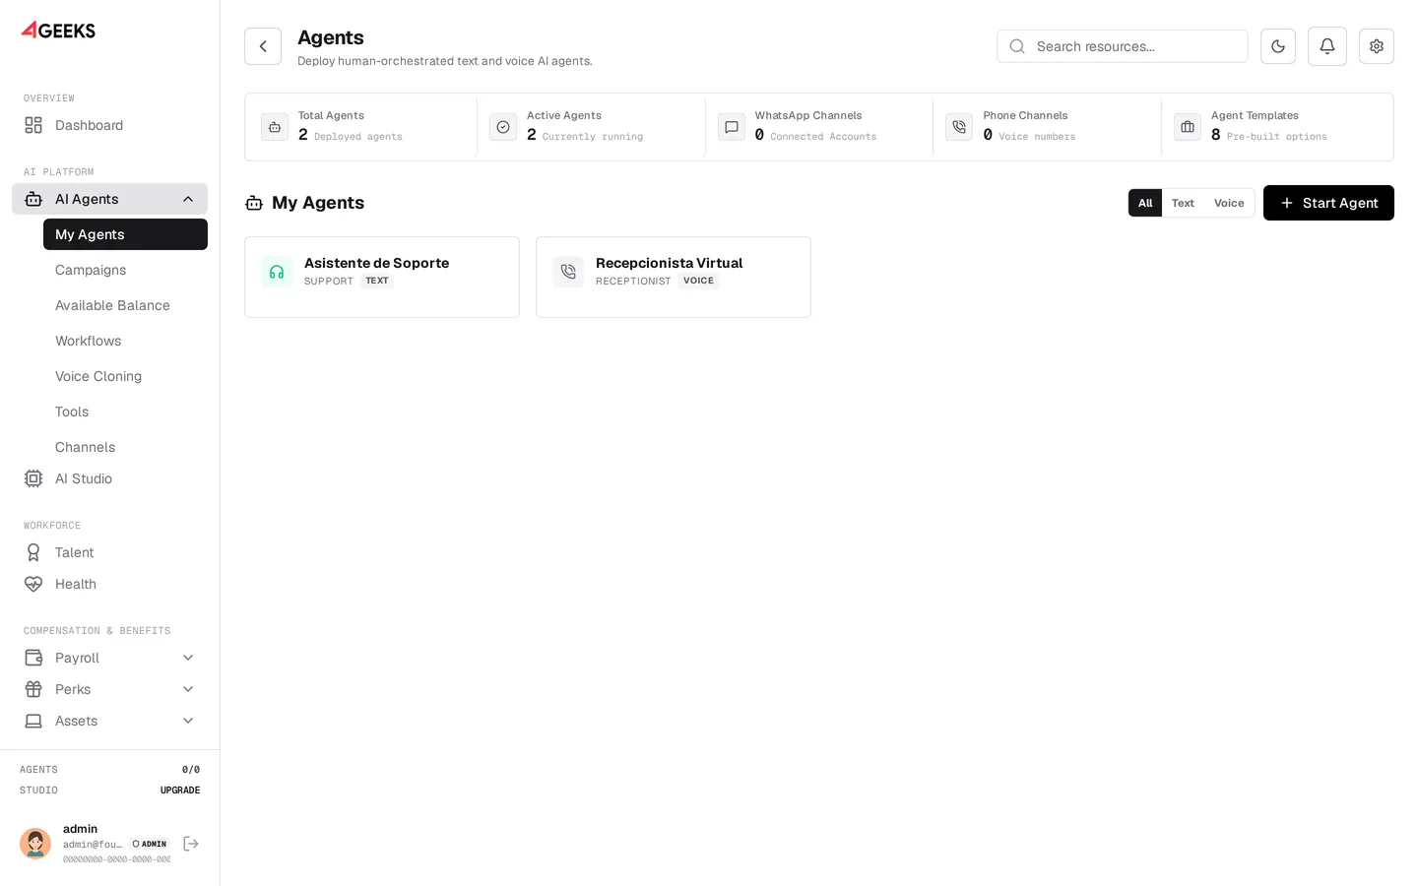Open notifications bell

(1327, 46)
